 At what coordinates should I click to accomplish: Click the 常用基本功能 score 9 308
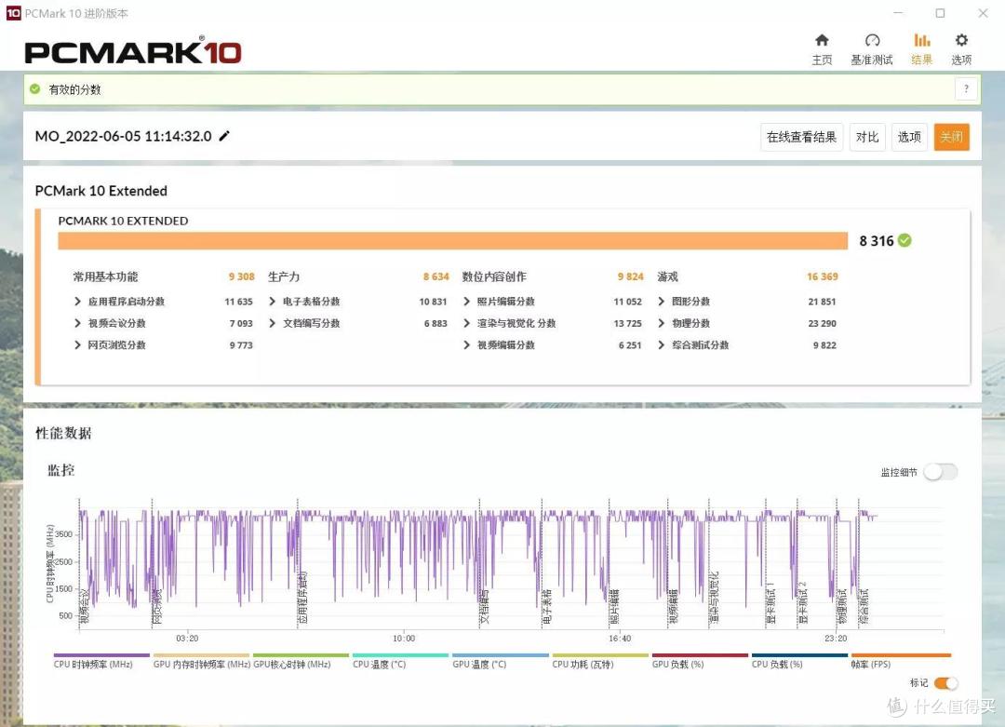[x=242, y=276]
